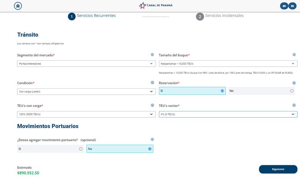Choose No for Reservación
The width and height of the screenshot is (300, 179).
[x=292, y=91]
